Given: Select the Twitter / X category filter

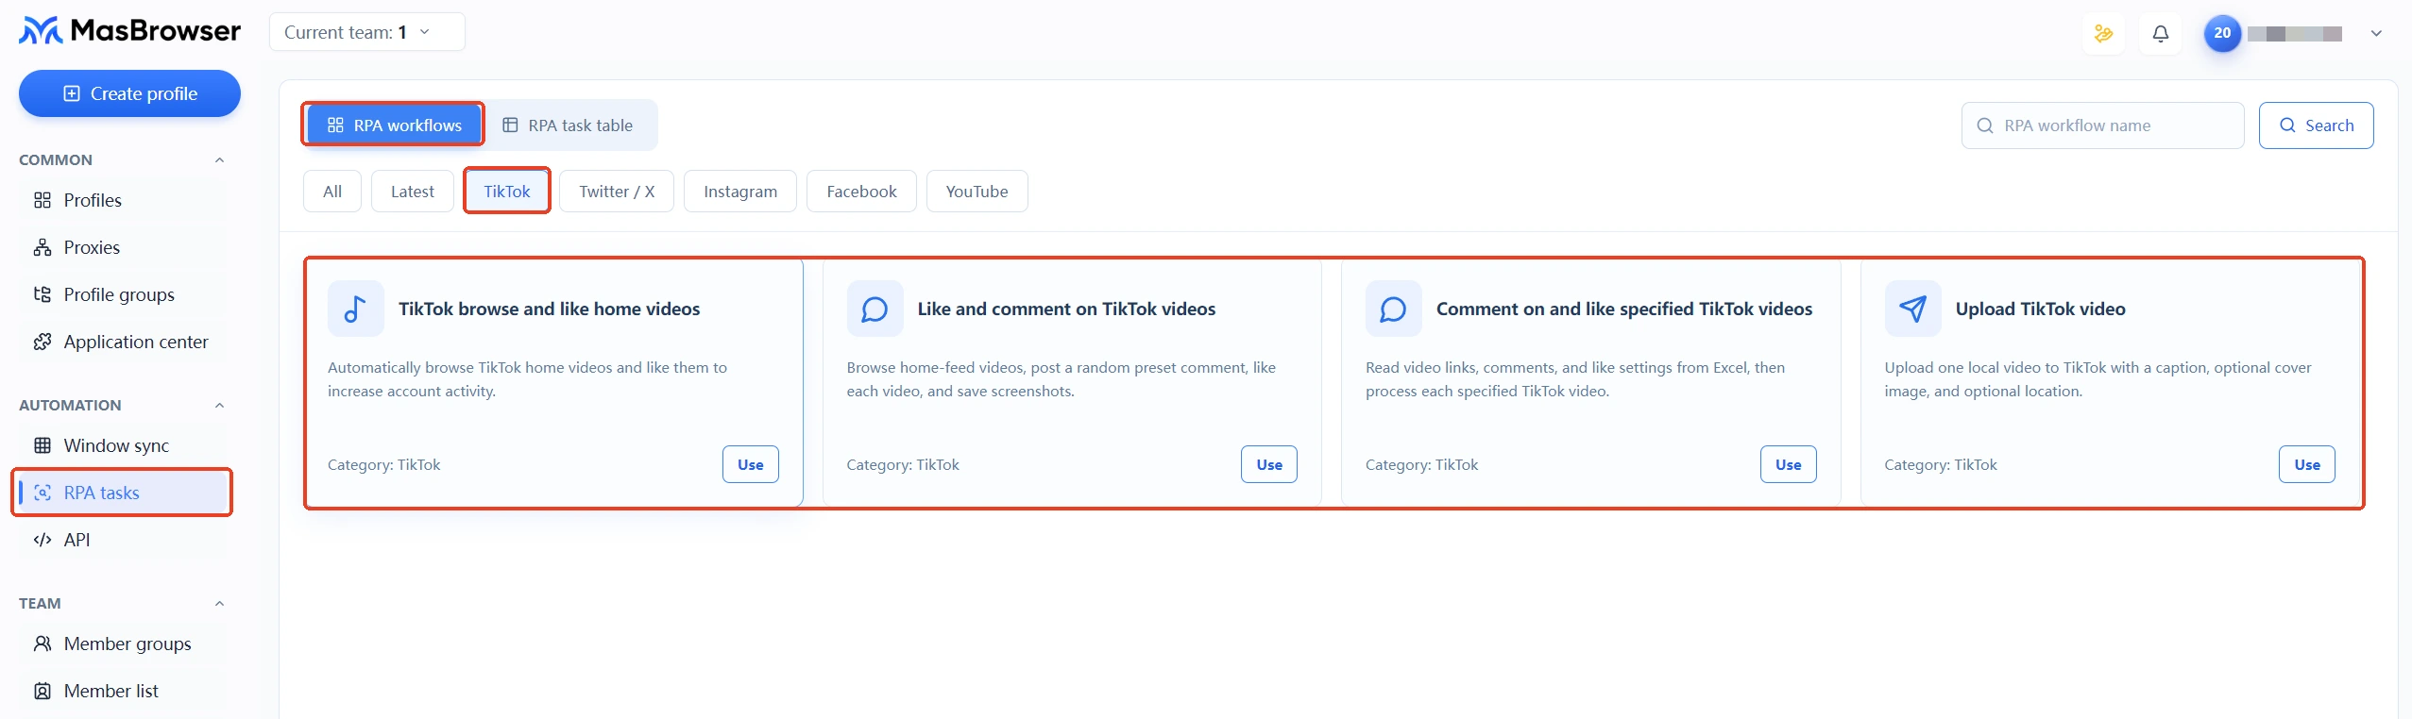Looking at the screenshot, I should 617,192.
